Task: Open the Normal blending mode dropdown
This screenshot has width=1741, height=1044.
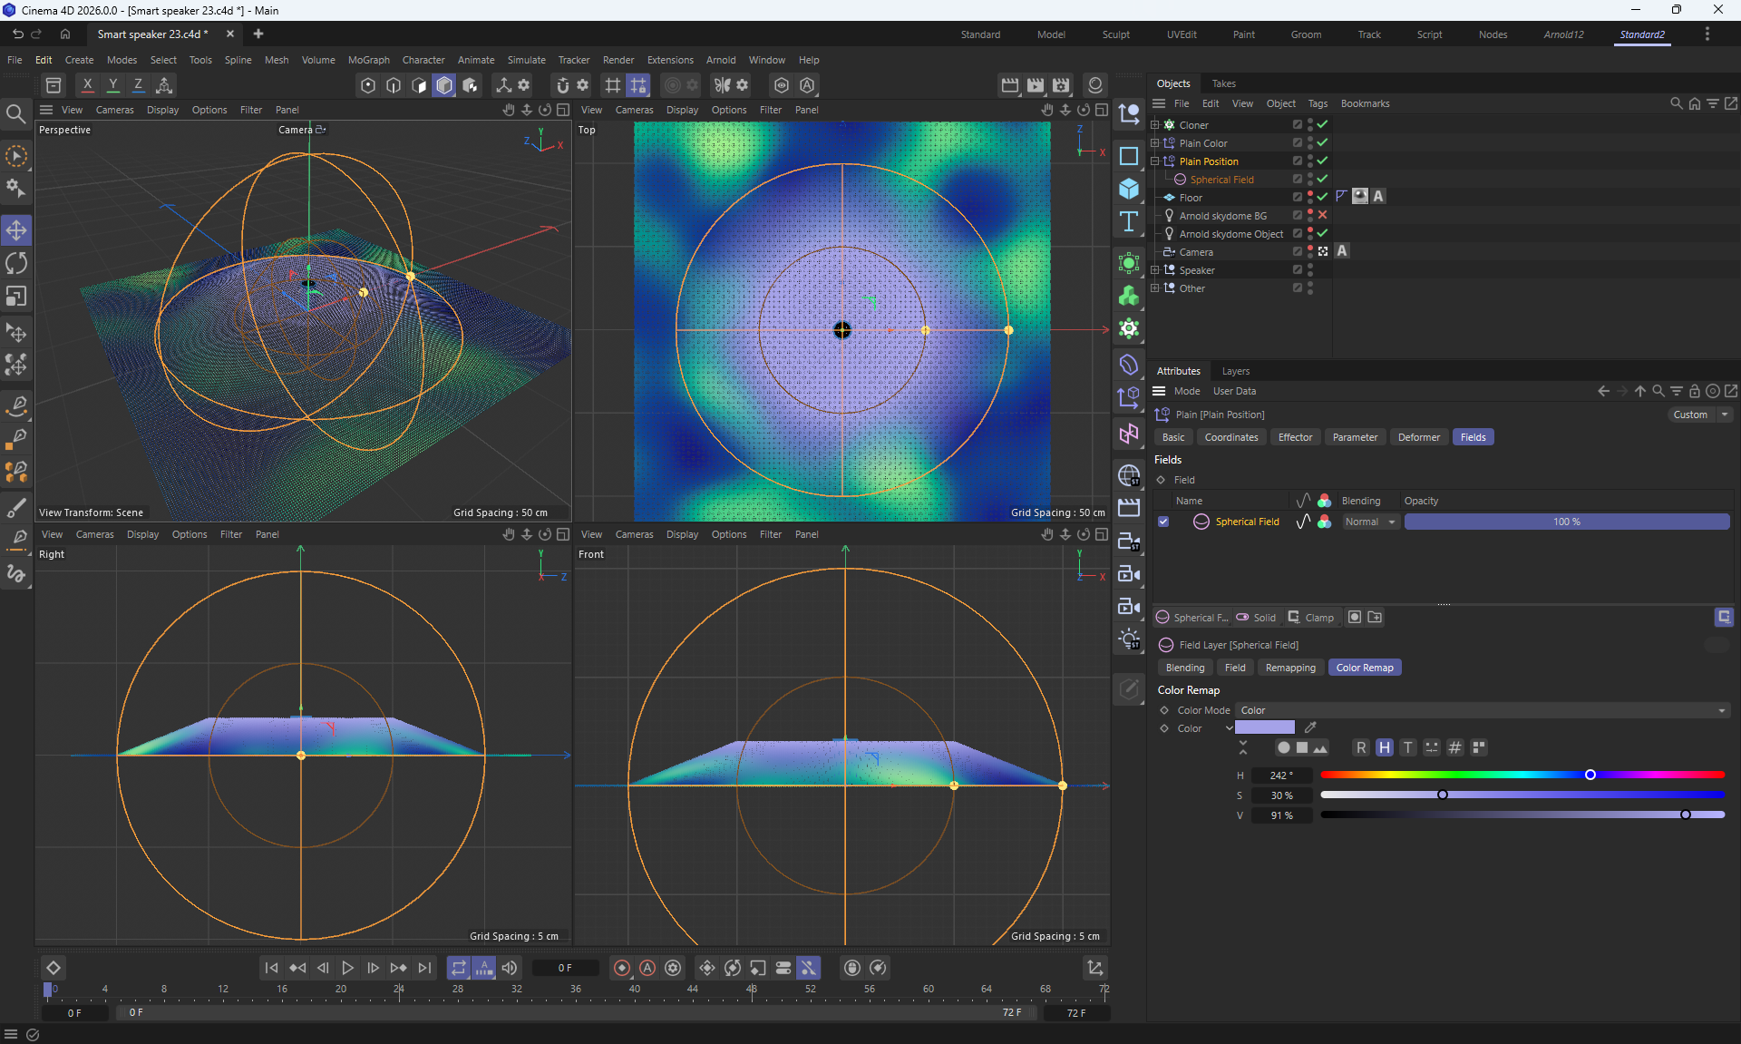Action: pyautogui.click(x=1370, y=522)
